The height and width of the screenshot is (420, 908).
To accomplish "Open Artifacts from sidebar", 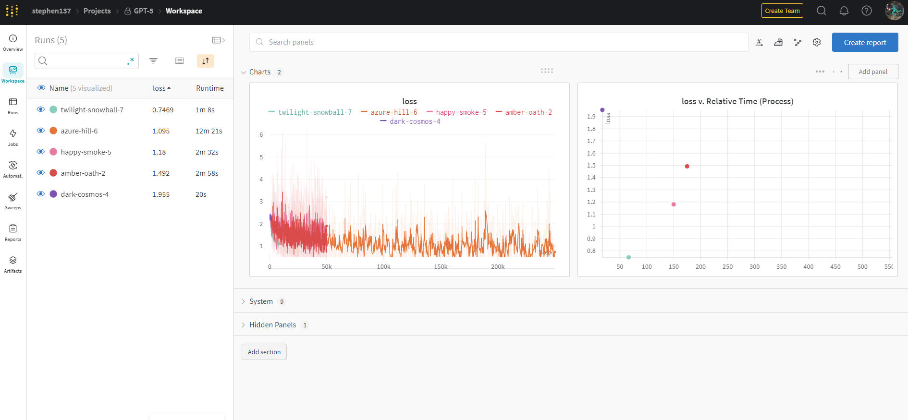I will pos(13,264).
